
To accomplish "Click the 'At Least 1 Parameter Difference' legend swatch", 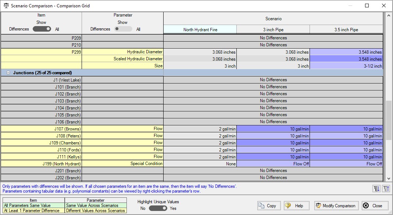I will click(x=32, y=211).
